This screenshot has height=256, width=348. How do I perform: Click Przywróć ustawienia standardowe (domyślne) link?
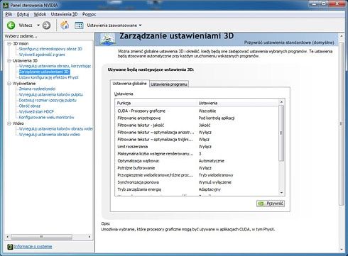click(x=289, y=43)
